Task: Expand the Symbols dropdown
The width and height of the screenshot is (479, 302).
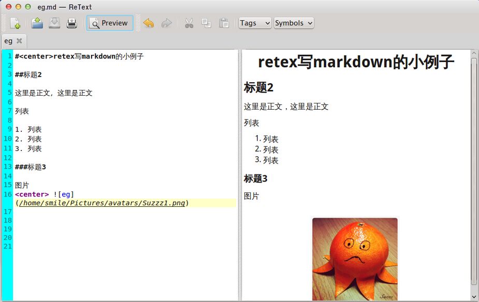Action: pos(294,23)
